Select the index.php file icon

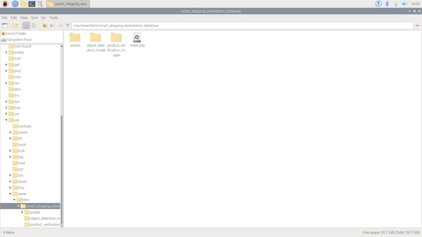(x=137, y=40)
